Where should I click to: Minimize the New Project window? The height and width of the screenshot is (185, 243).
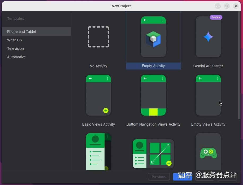coord(218,6)
